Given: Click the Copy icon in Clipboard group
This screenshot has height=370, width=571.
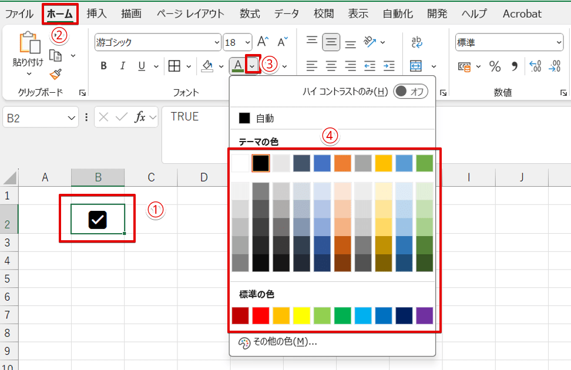Looking at the screenshot, I should pos(55,56).
